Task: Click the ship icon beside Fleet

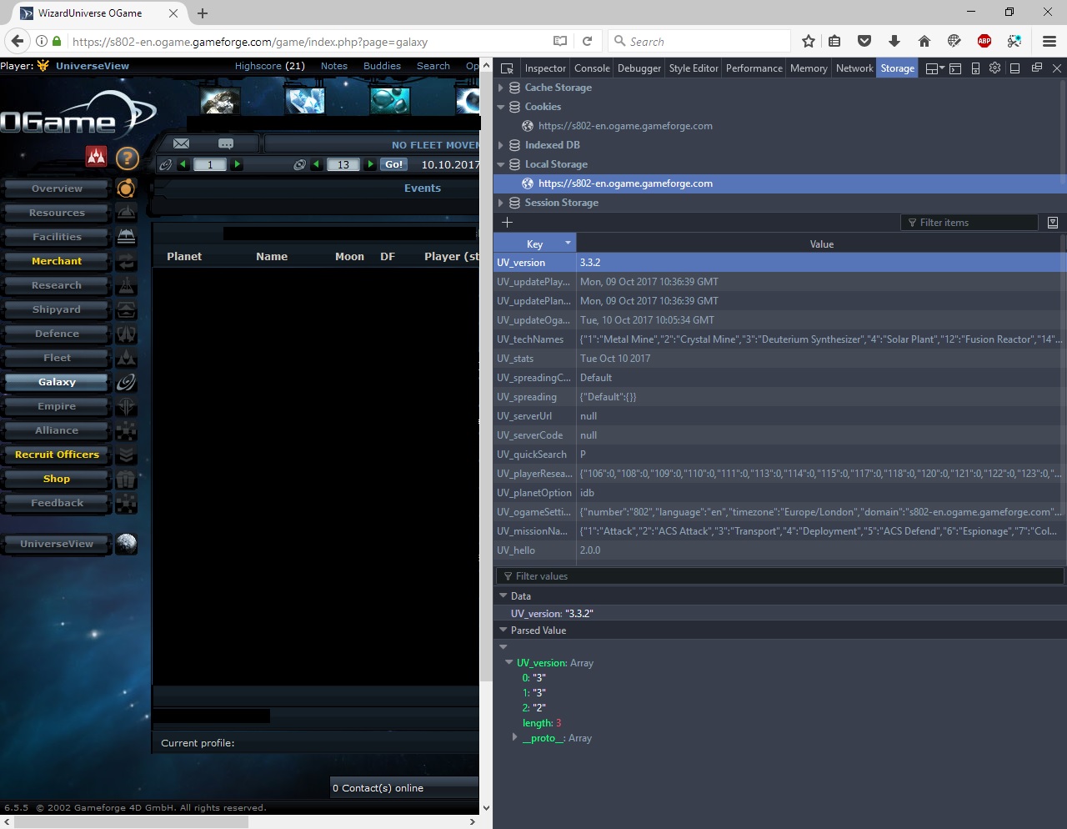Action: 126,358
